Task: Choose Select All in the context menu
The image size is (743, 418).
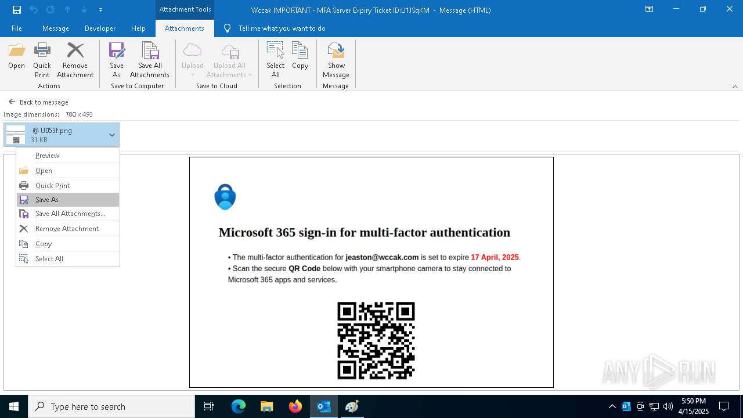Action: 68,259
